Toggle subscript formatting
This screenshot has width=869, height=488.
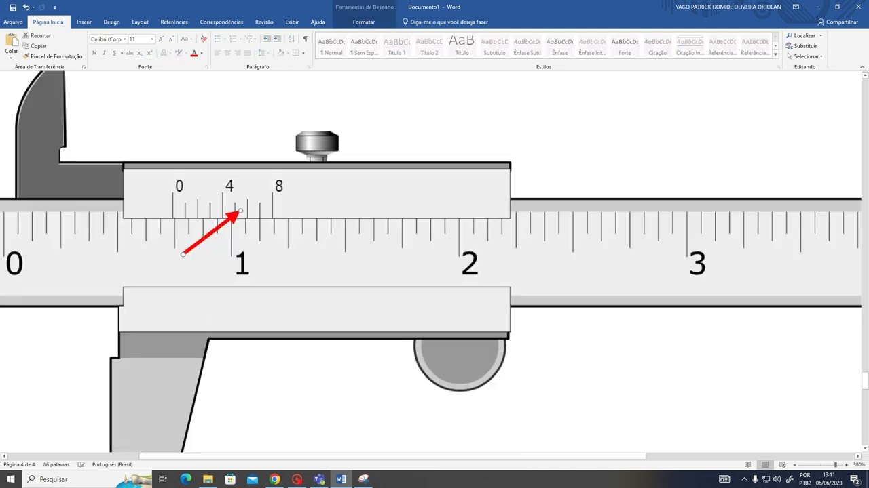coord(140,53)
